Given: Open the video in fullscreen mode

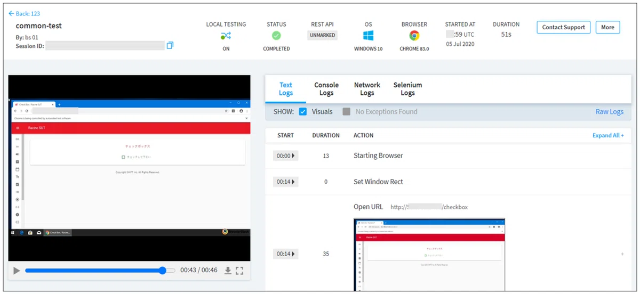Looking at the screenshot, I should coord(239,271).
